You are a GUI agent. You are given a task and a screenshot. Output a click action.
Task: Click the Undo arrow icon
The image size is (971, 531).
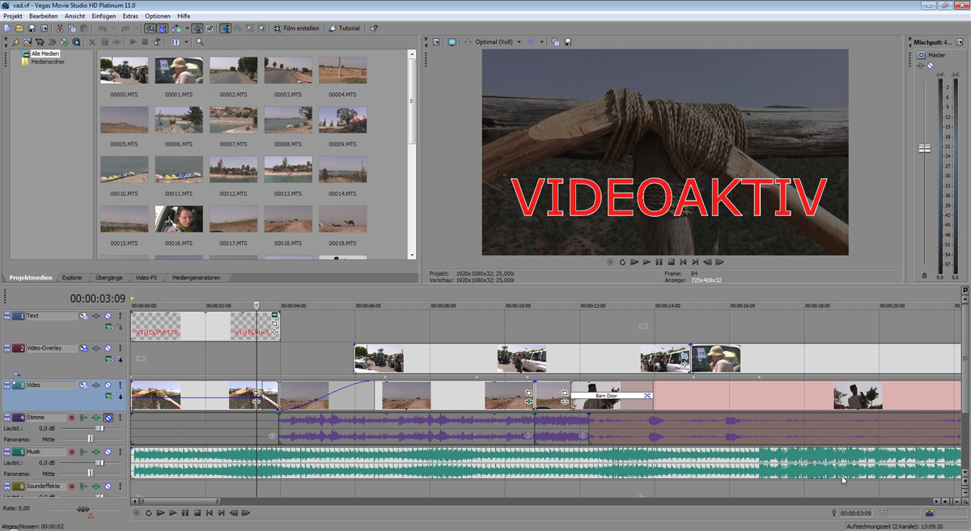(x=102, y=28)
